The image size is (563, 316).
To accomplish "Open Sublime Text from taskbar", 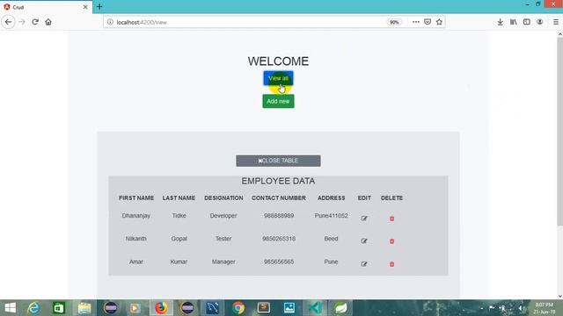I will click(264, 308).
